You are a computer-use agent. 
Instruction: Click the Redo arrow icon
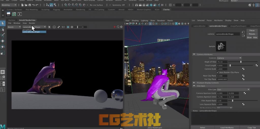point(37,5)
